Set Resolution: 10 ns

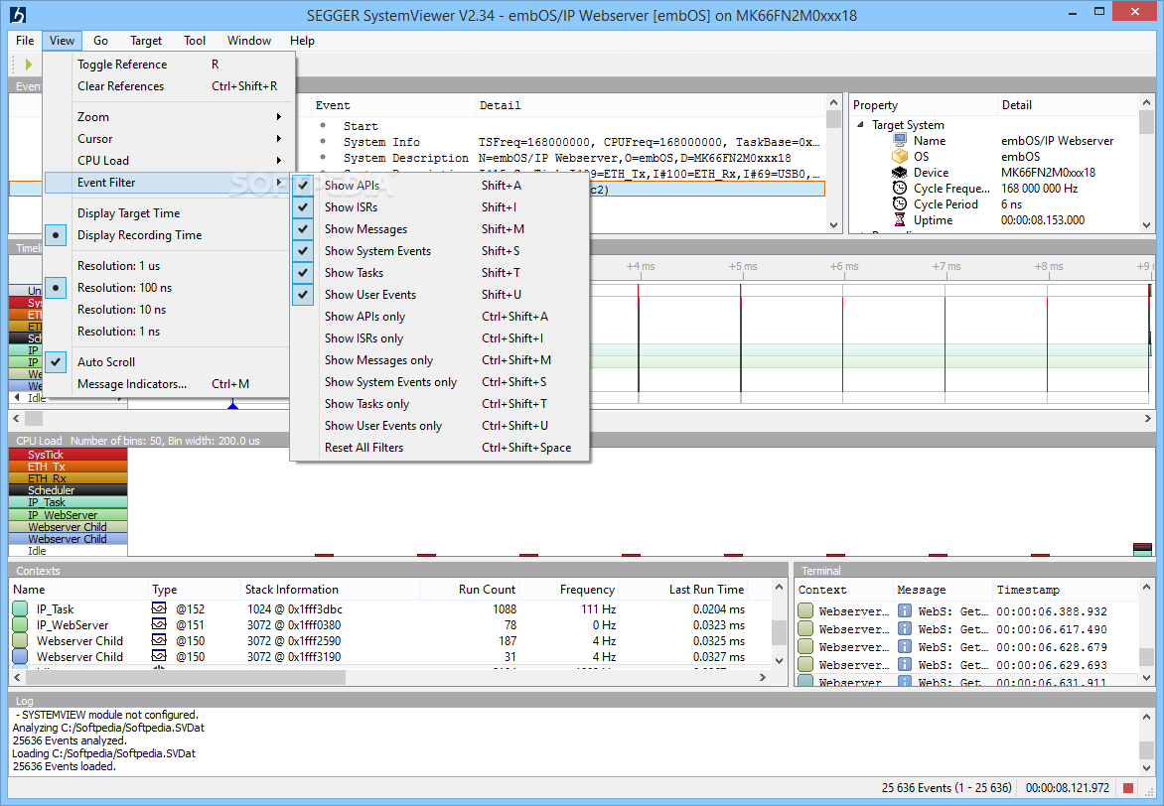coord(167,310)
